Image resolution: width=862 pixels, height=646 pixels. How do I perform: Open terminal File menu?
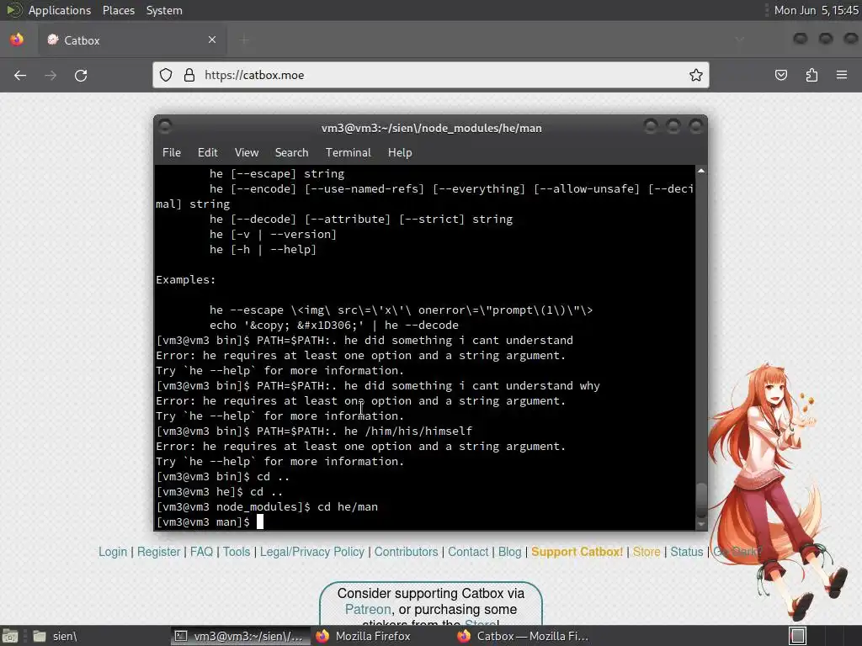click(x=172, y=153)
